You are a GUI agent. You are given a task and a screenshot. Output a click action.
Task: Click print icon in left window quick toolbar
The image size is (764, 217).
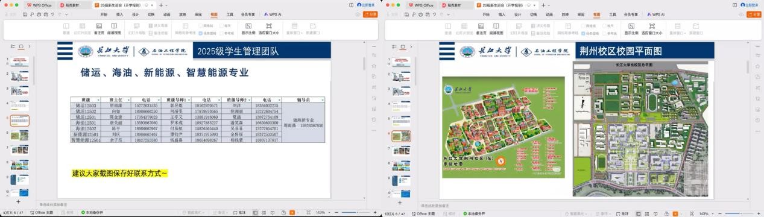pyautogui.click(x=38, y=14)
